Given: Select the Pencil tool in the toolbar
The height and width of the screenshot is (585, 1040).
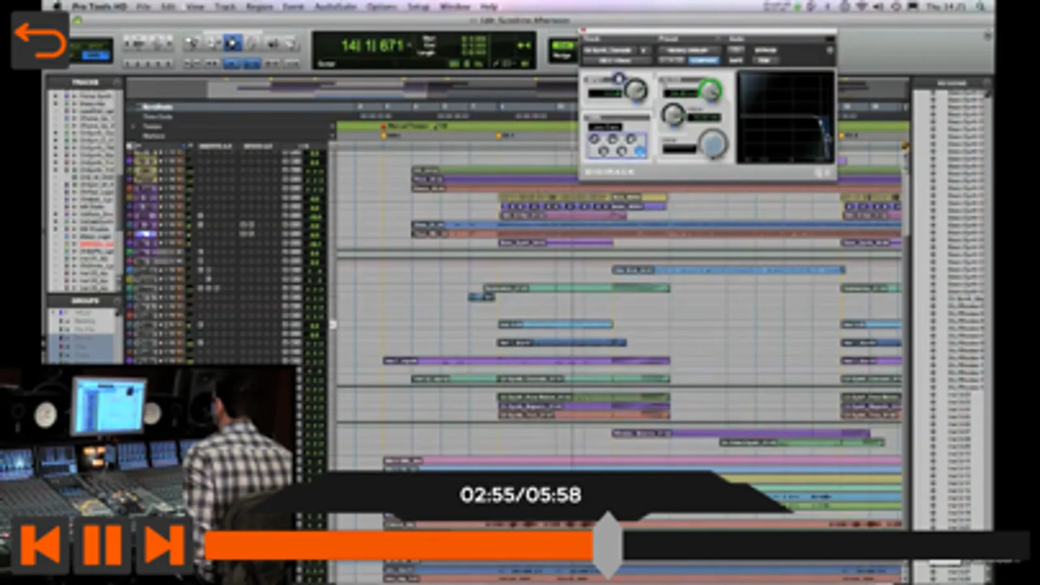Looking at the screenshot, I should [291, 44].
